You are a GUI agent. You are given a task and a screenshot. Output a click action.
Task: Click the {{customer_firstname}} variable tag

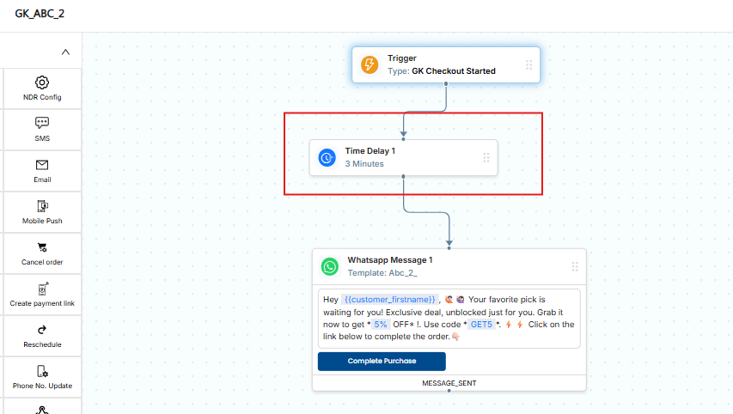(x=390, y=300)
